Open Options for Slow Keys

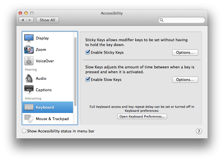[185, 79]
